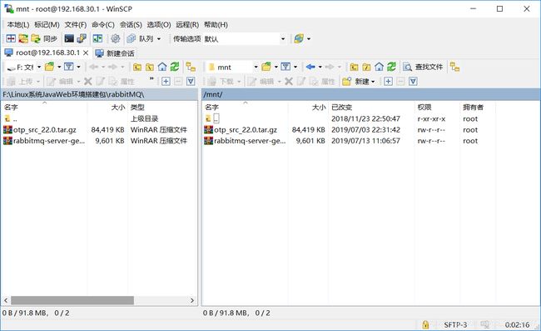
Task: Go to local parent directory icon
Action: coord(137,67)
